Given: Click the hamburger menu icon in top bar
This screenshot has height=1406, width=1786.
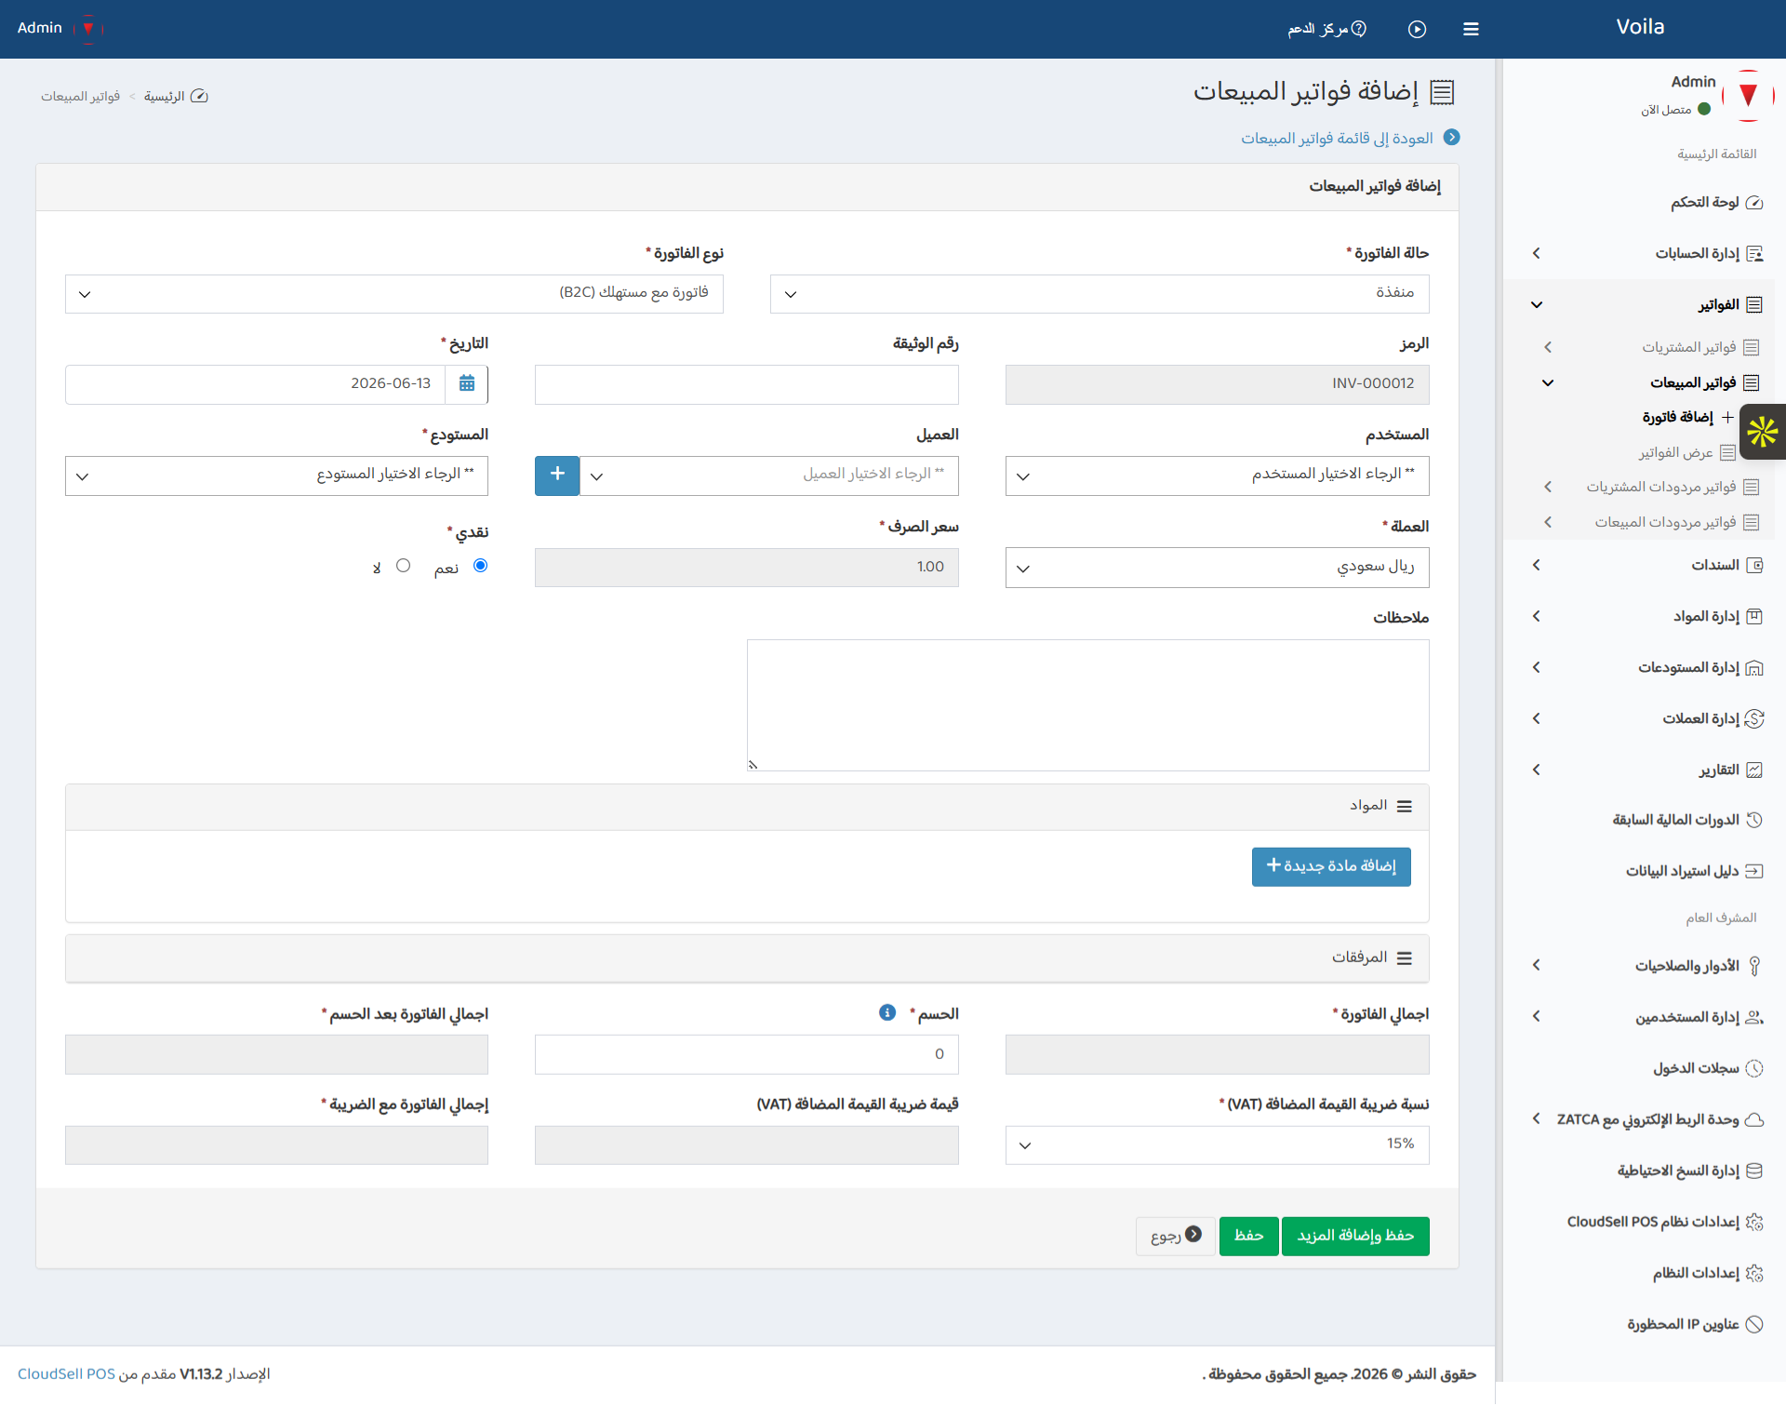Looking at the screenshot, I should [1471, 29].
